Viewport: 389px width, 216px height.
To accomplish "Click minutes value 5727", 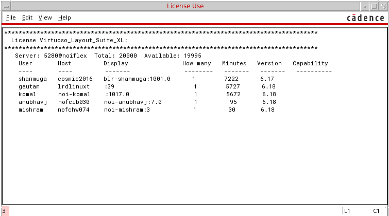I will click(233, 87).
